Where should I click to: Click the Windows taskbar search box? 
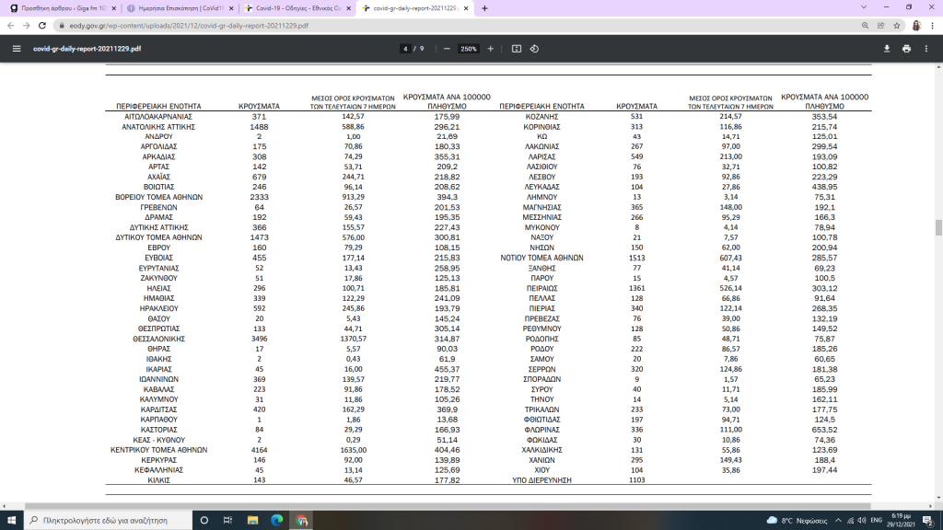109,521
